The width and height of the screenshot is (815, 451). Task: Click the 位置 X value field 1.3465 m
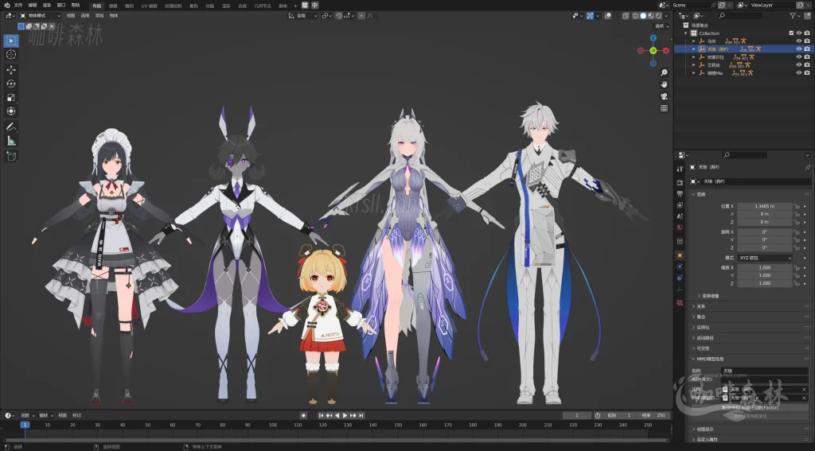(x=765, y=206)
